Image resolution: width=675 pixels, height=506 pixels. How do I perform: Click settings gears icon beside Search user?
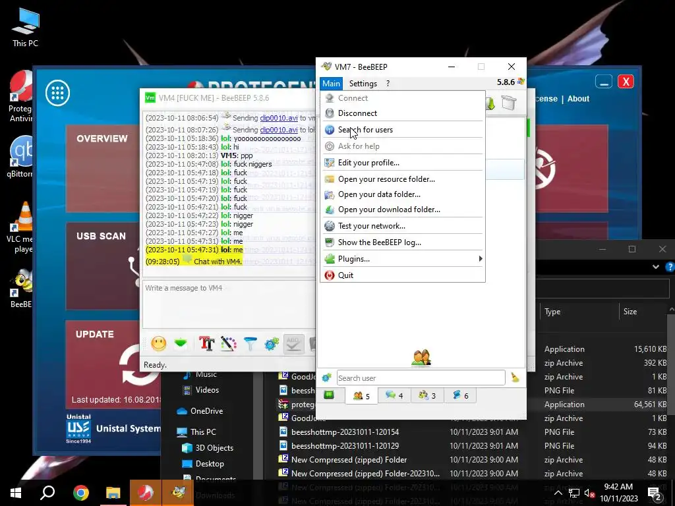pyautogui.click(x=326, y=378)
